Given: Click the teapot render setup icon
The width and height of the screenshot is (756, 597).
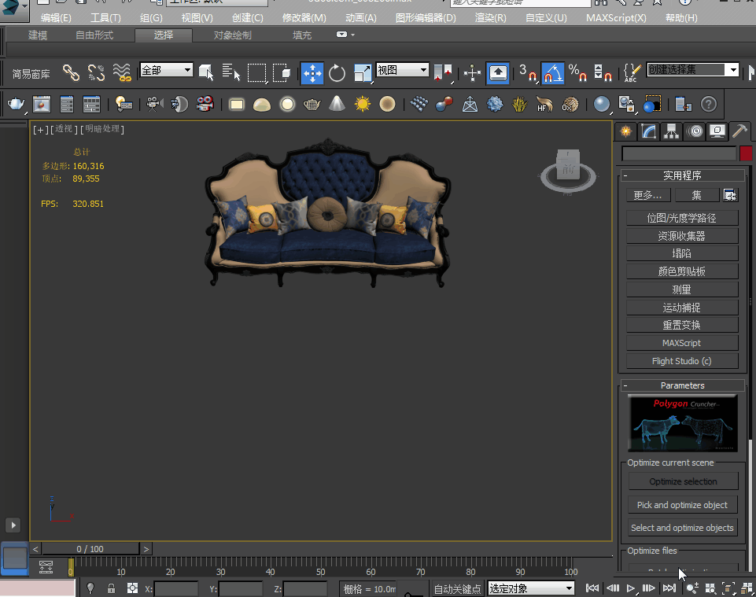Looking at the screenshot, I should click(16, 104).
